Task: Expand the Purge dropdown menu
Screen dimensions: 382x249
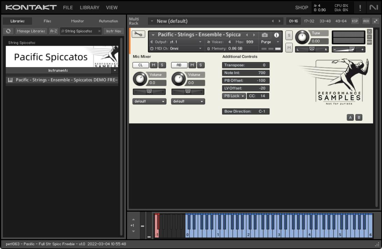Action: pyautogui.click(x=270, y=42)
